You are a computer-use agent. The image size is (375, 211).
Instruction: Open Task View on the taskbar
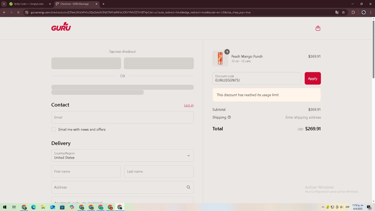tap(14, 207)
